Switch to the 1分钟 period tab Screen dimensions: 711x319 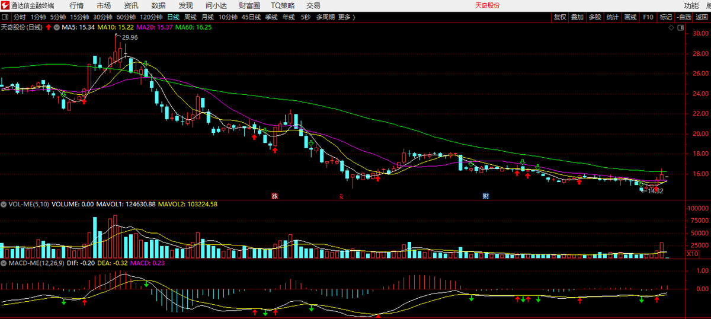coord(38,17)
